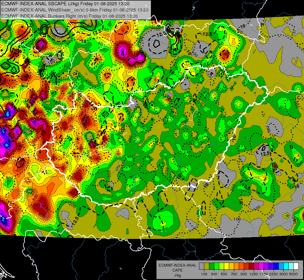Viewport: 304px width, 280px height.
Task: Click the CAPE label in the legend
Action: click(177, 270)
